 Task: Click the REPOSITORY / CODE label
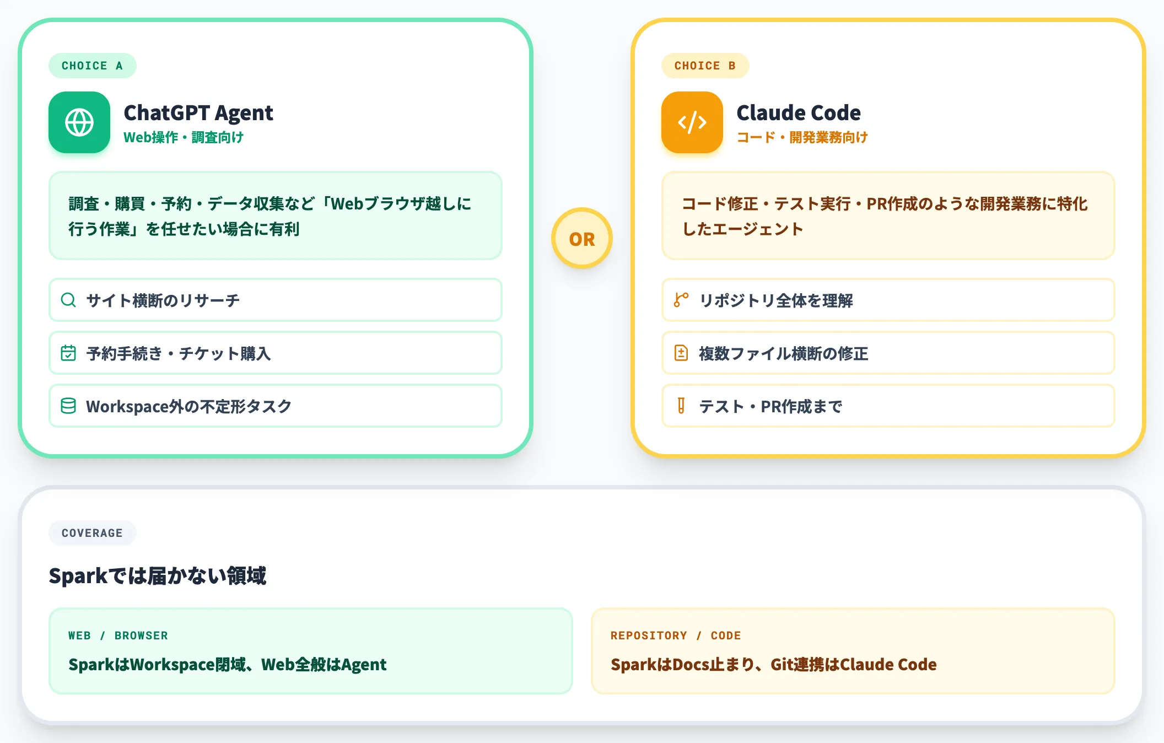click(x=676, y=636)
